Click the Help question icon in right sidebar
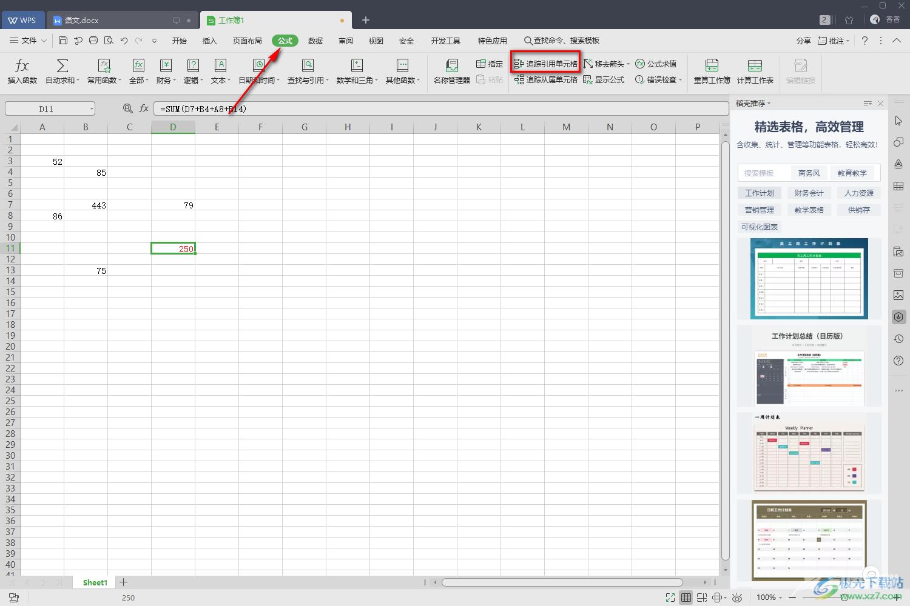The image size is (910, 606). point(898,361)
